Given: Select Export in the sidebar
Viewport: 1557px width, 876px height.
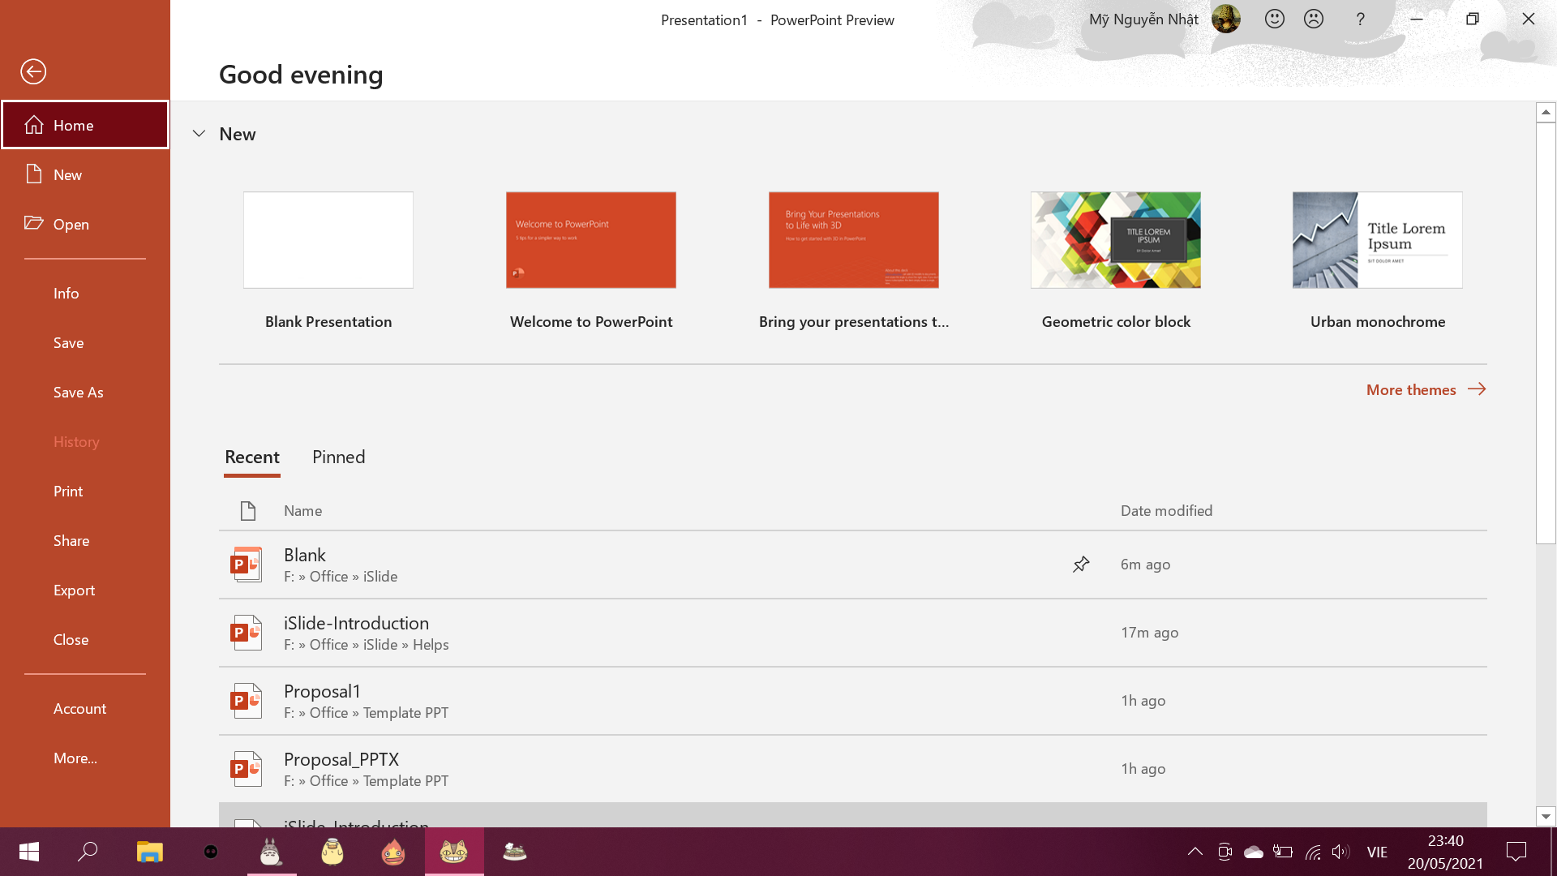Looking at the screenshot, I should [x=85, y=590].
